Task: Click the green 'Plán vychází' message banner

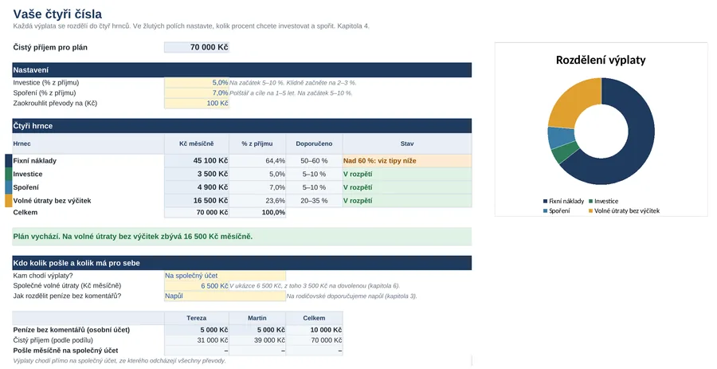Action: [242, 237]
